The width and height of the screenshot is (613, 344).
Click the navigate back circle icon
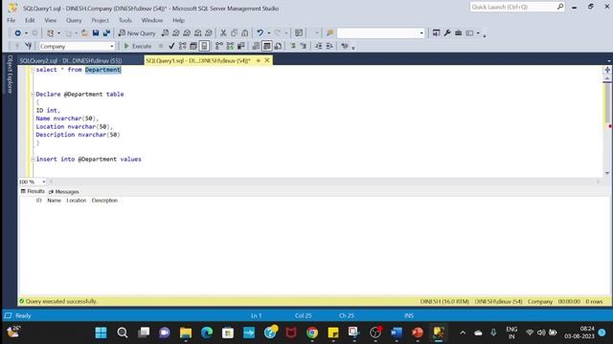click(x=17, y=33)
